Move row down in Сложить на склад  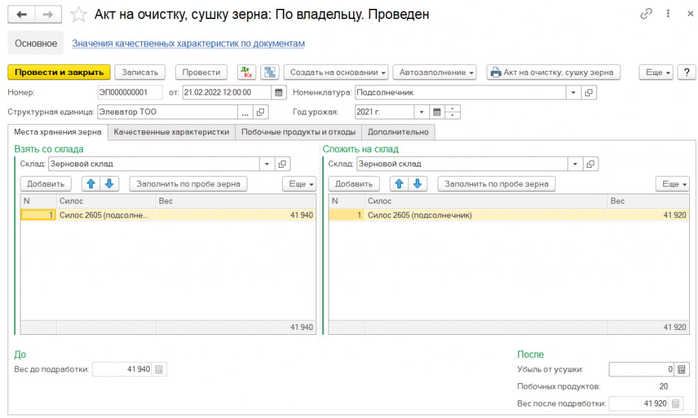pos(418,183)
